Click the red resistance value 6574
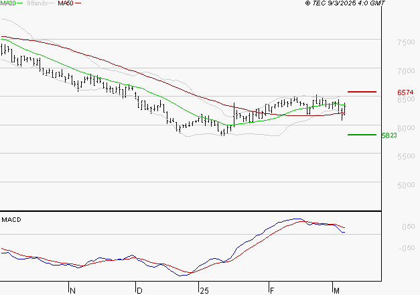 405,93
